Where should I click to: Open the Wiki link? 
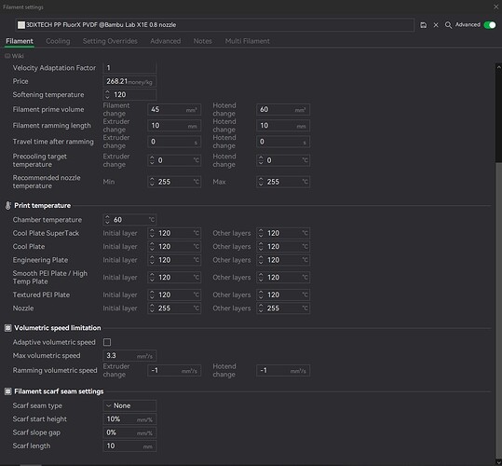(x=18, y=56)
